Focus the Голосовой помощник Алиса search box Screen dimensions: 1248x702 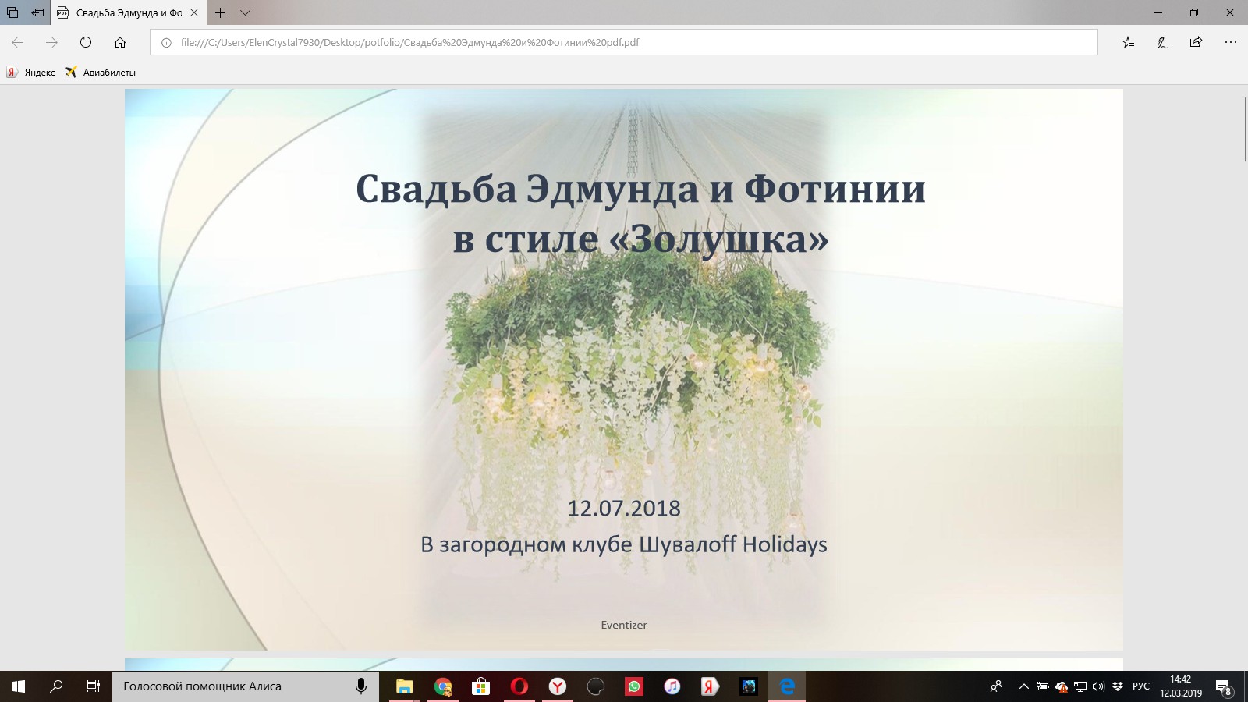[x=246, y=686]
